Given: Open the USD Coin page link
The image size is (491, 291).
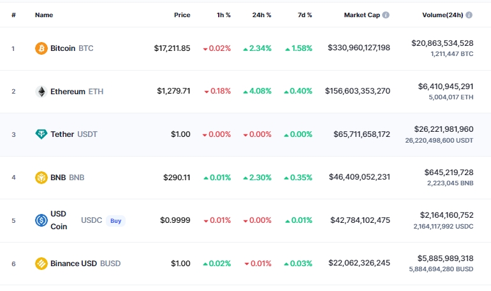Looking at the screenshot, I should tap(59, 220).
